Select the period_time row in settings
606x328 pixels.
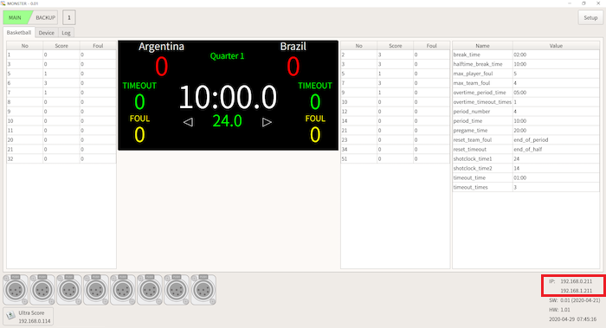click(x=526, y=121)
